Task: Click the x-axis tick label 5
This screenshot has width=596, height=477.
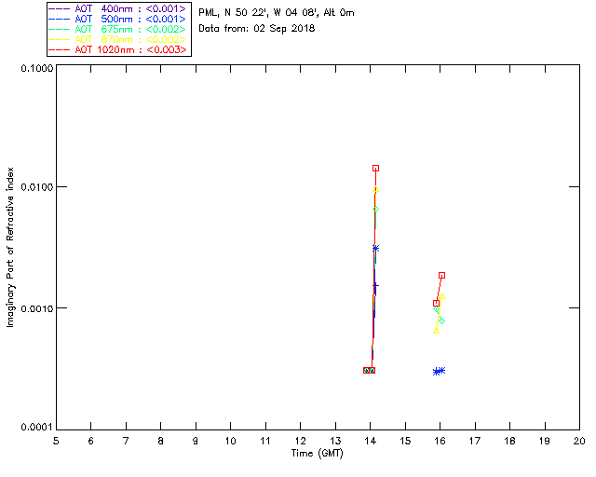Action: click(56, 441)
